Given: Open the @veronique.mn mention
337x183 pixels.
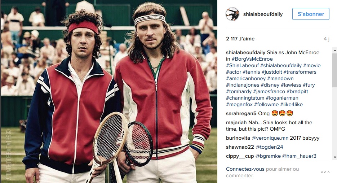Looking at the screenshot, I should [x=270, y=138].
